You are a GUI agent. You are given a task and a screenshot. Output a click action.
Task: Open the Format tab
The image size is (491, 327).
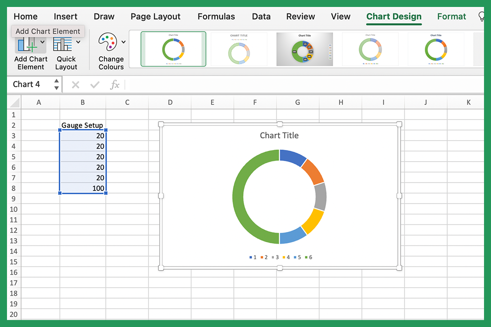[x=451, y=16]
